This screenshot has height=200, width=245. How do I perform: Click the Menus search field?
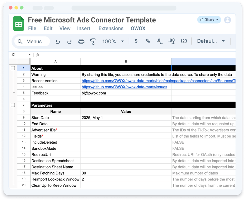click(x=32, y=41)
